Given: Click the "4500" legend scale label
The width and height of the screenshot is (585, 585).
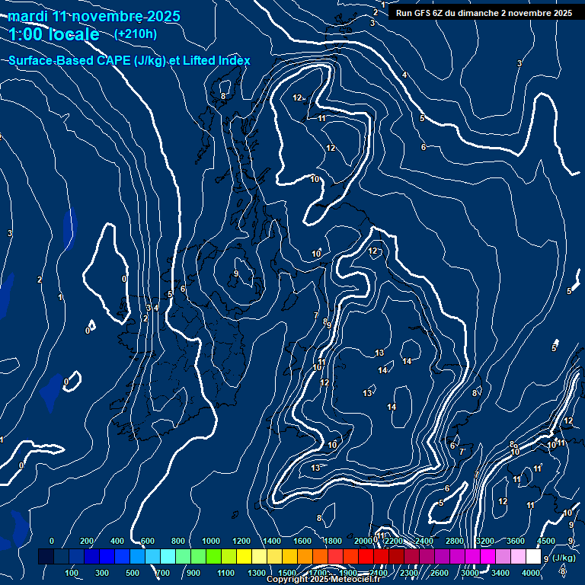Looking at the screenshot, I should pos(546,541).
